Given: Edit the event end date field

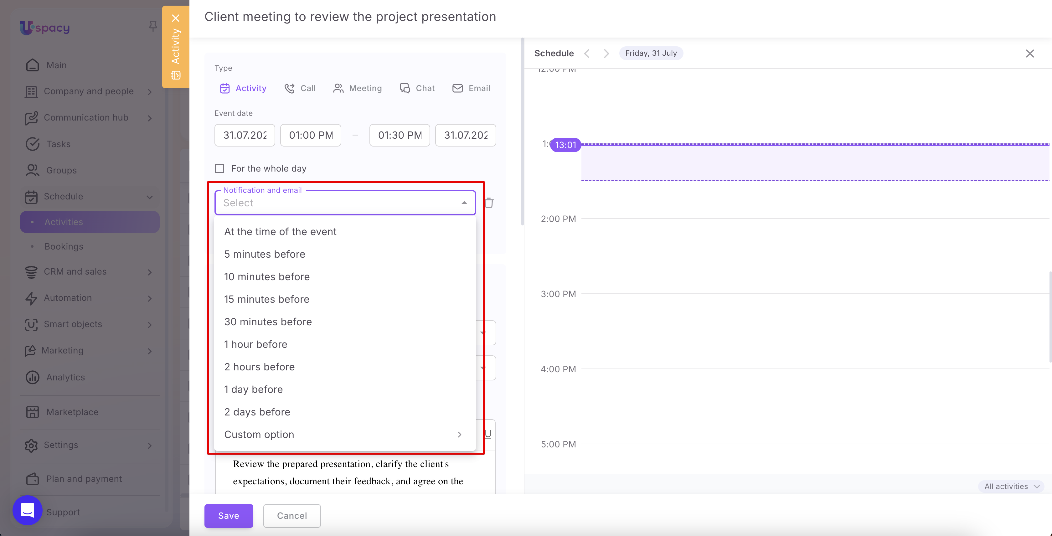Looking at the screenshot, I should click(x=466, y=135).
